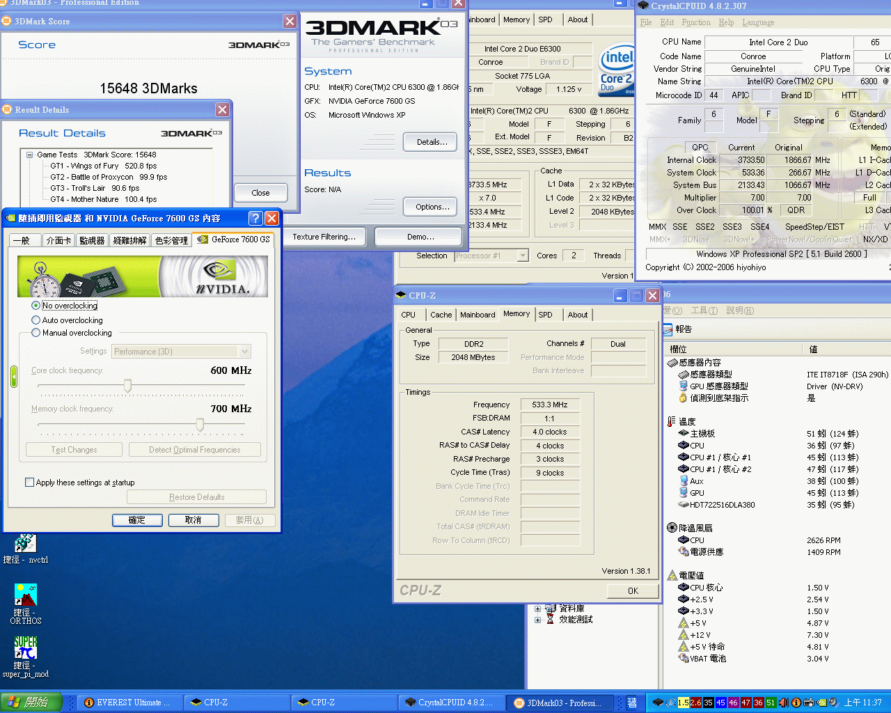Click the Details... button in 3DMark
Image resolution: width=891 pixels, height=713 pixels.
(430, 142)
